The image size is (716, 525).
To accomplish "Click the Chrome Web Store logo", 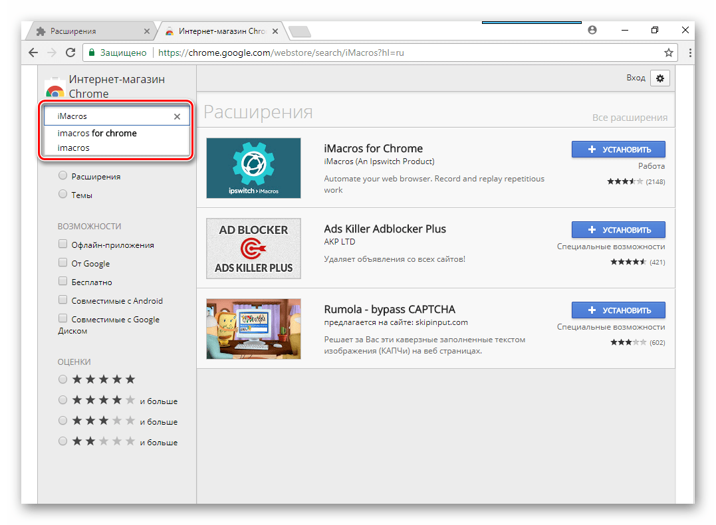I will tap(55, 87).
